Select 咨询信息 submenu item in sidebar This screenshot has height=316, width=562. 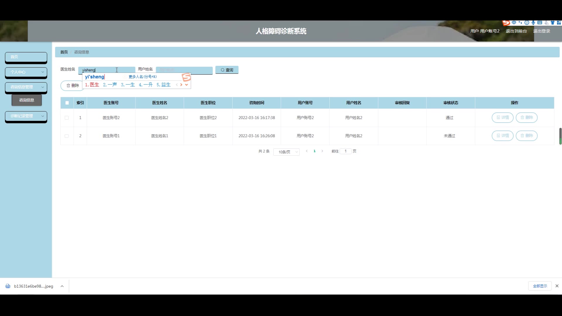27,100
